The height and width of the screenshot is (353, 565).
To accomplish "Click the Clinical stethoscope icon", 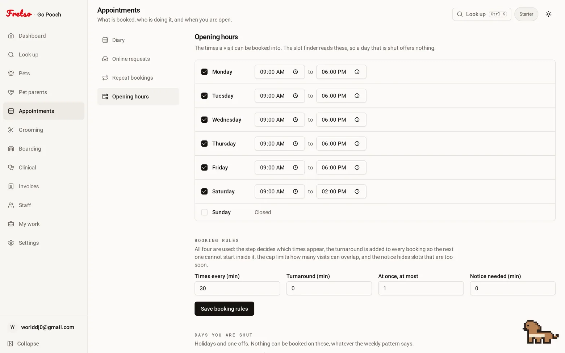I will coord(11,167).
